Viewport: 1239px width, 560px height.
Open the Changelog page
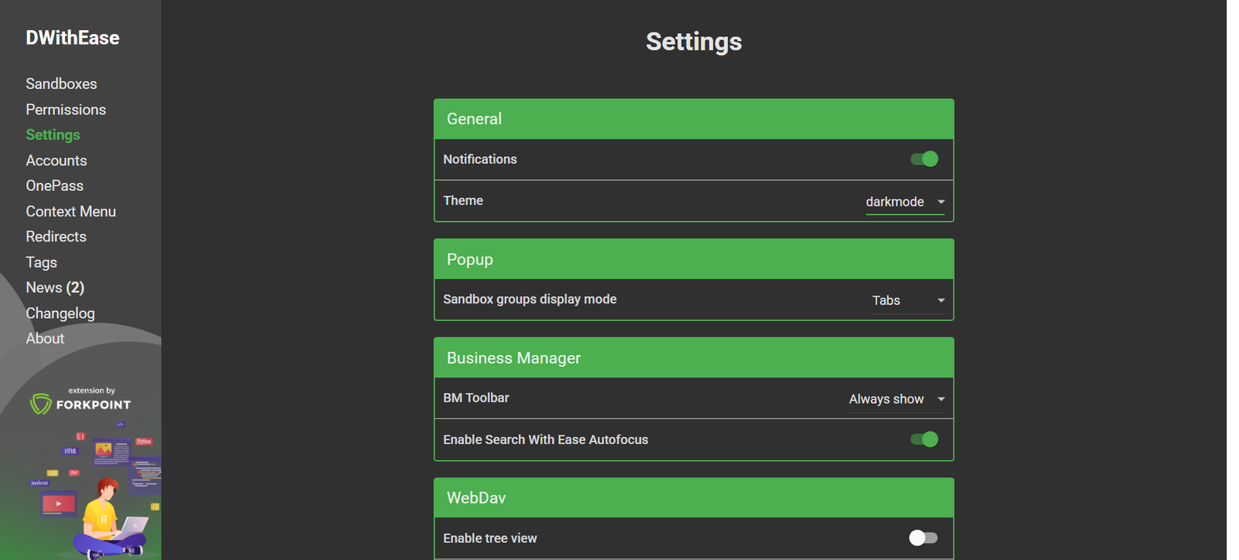[x=60, y=313]
